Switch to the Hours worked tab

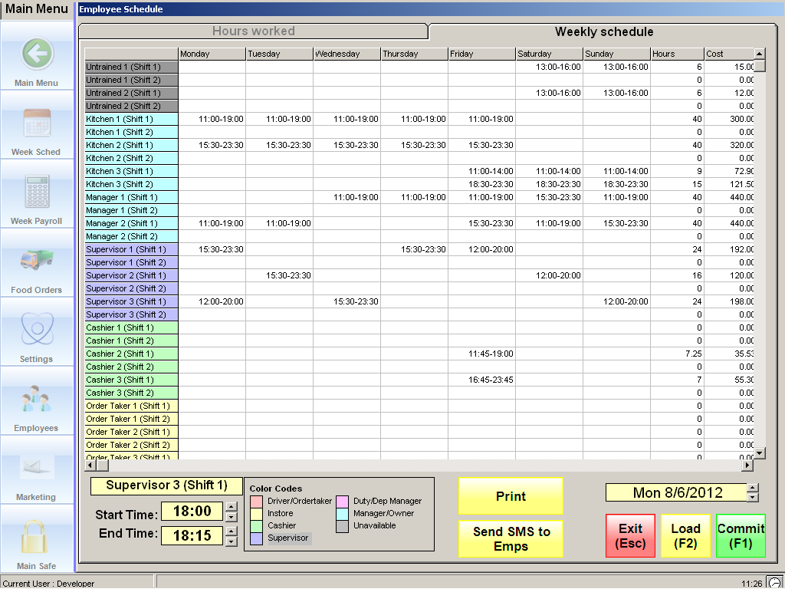(253, 31)
